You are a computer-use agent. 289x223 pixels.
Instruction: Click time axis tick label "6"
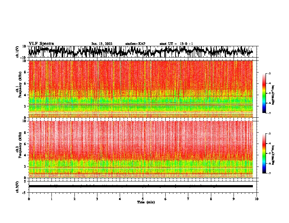coord(166,199)
